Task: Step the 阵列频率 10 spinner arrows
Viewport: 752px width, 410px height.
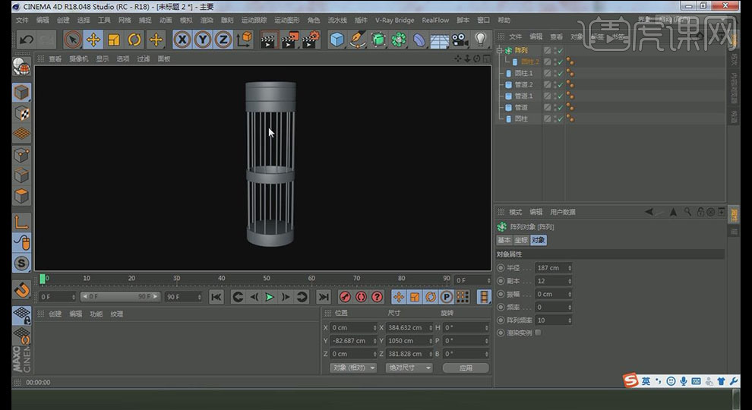Action: coord(570,320)
